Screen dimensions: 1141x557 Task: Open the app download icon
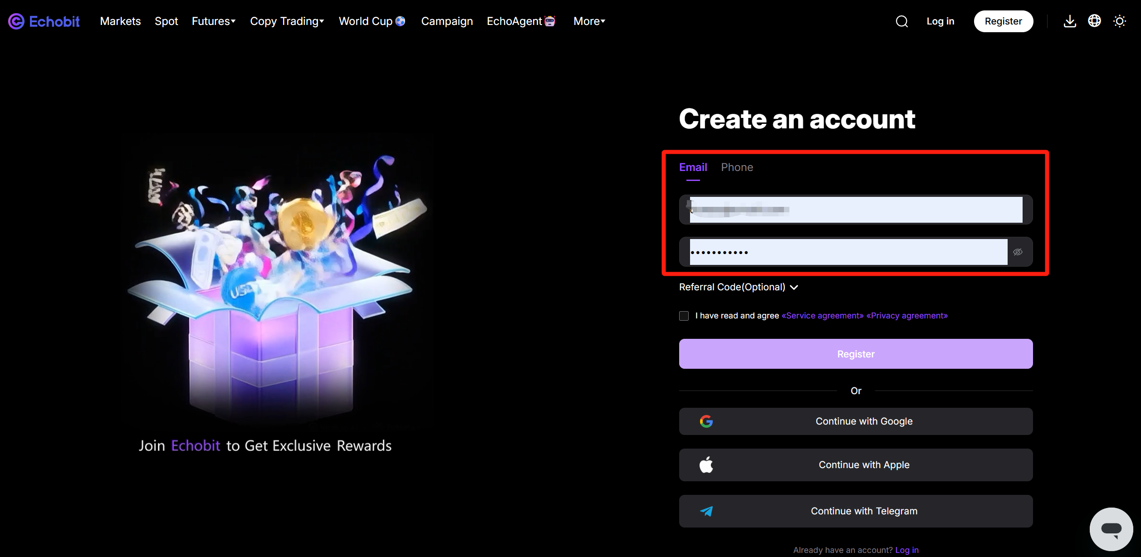[1070, 21]
